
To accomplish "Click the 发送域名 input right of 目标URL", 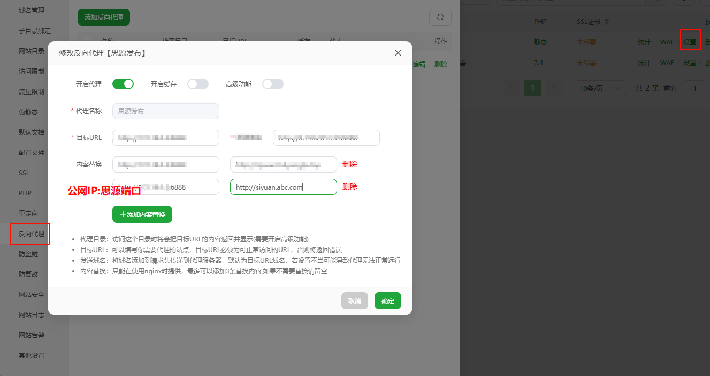I will (326, 138).
